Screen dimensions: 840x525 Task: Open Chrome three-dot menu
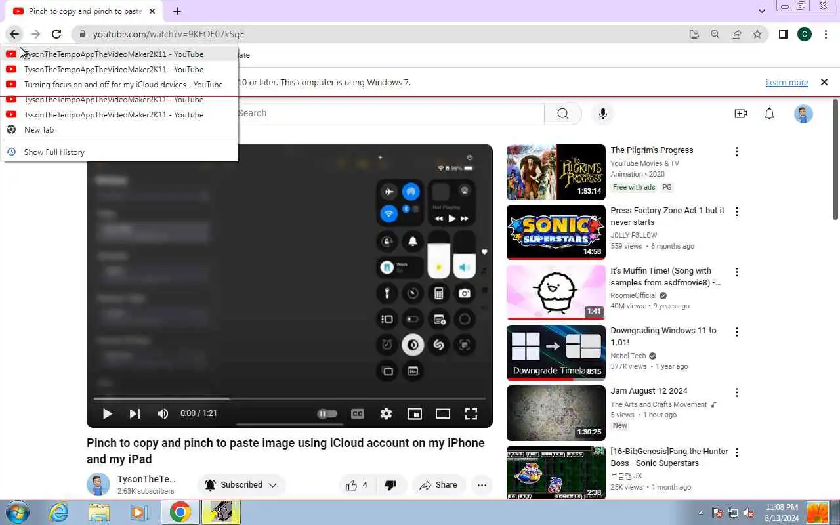[826, 34]
